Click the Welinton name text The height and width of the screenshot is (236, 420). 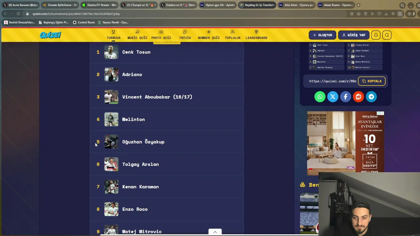[134, 119]
